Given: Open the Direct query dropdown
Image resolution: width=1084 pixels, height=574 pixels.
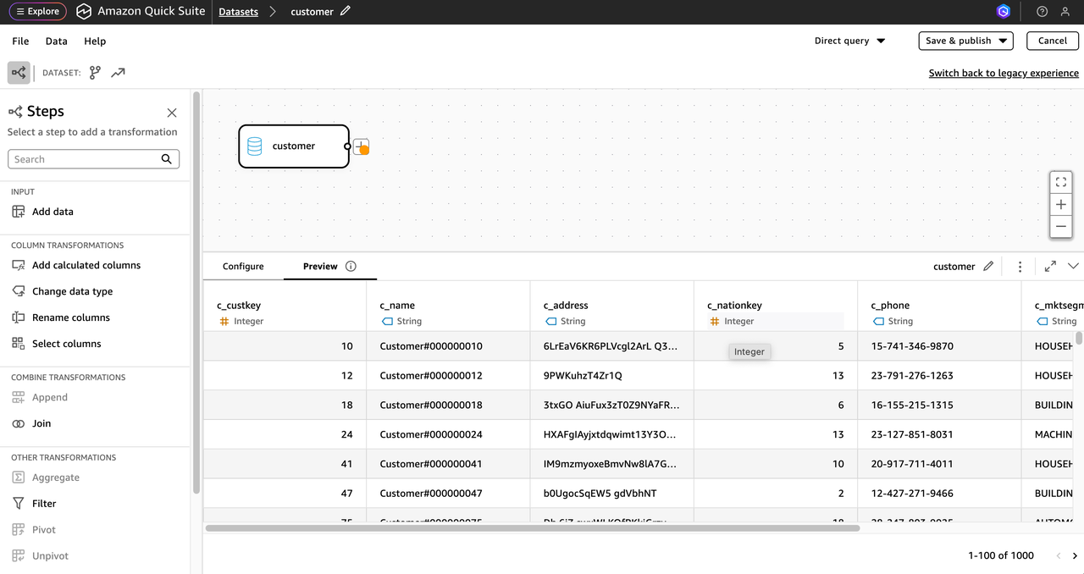Looking at the screenshot, I should tap(849, 41).
